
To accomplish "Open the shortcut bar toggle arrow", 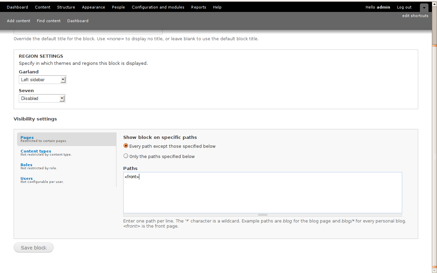I will coord(424,7).
